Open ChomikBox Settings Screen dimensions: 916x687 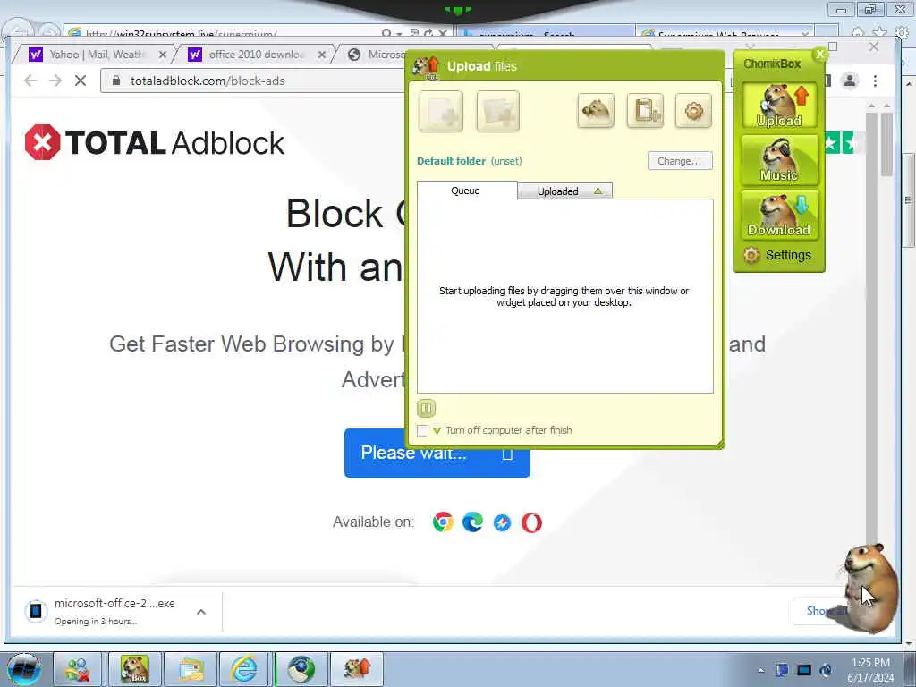[x=777, y=255]
